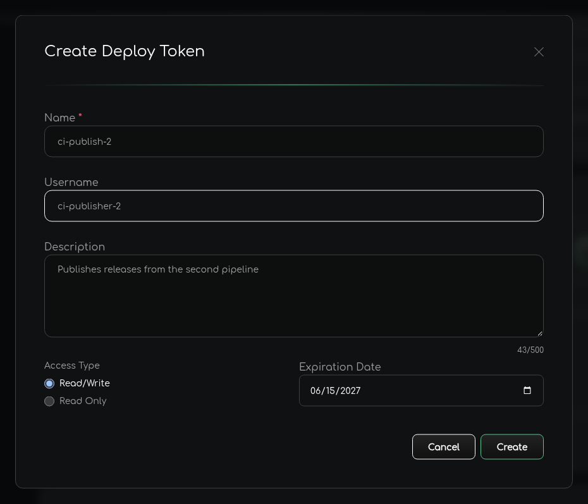
Task: Click the Username label
Action: coord(71,182)
